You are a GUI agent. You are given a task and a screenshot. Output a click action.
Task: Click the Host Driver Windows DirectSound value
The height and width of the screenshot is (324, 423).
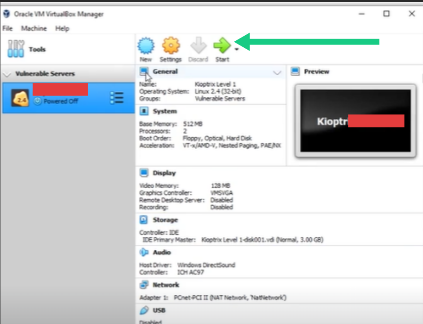206,265
